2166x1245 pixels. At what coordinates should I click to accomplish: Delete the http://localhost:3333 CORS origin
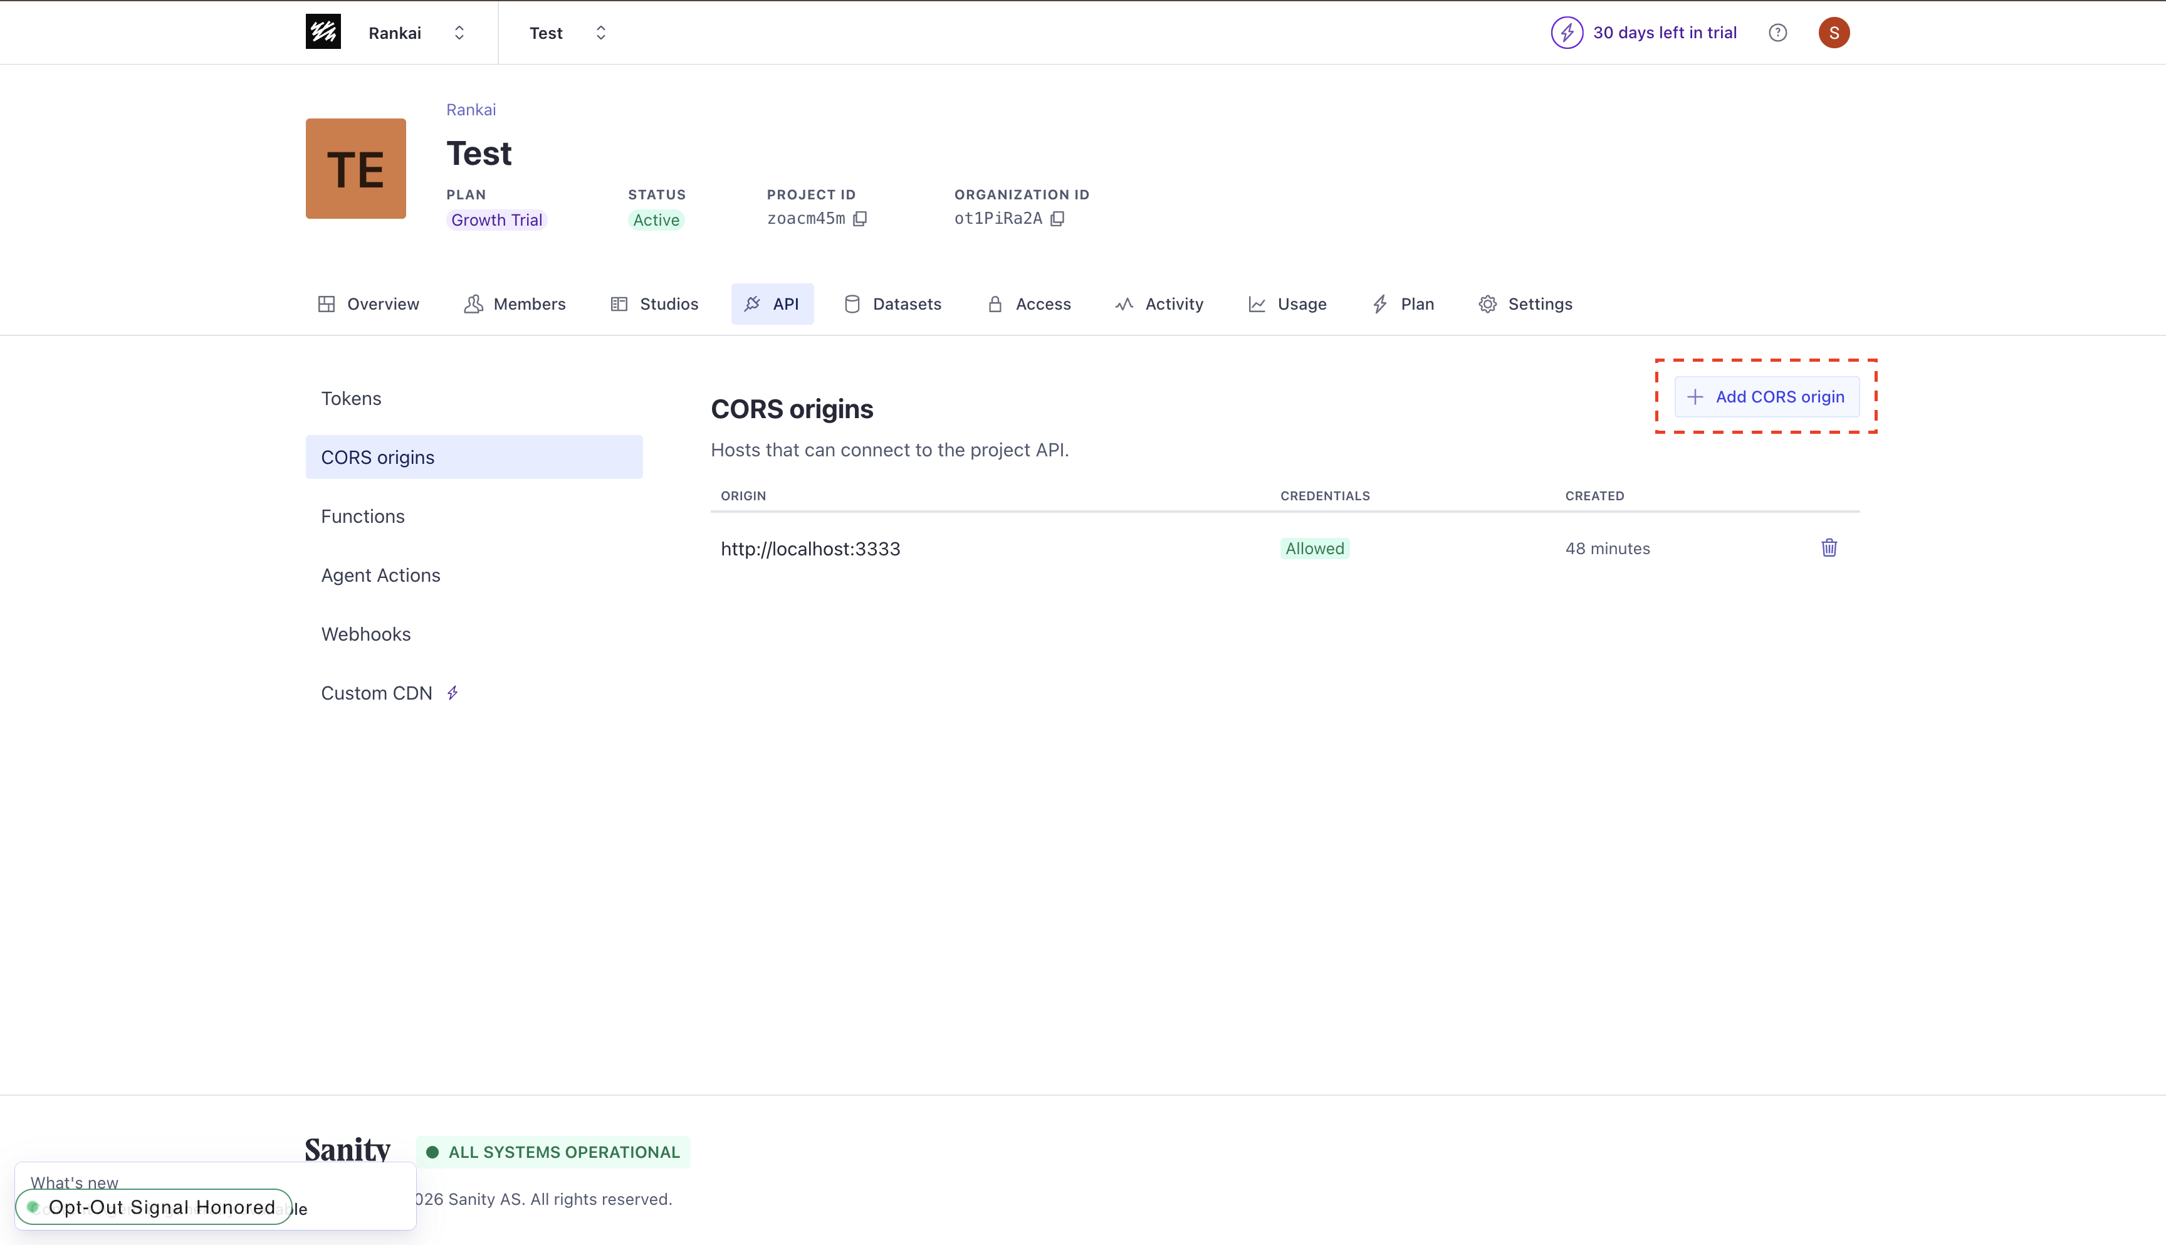tap(1829, 548)
